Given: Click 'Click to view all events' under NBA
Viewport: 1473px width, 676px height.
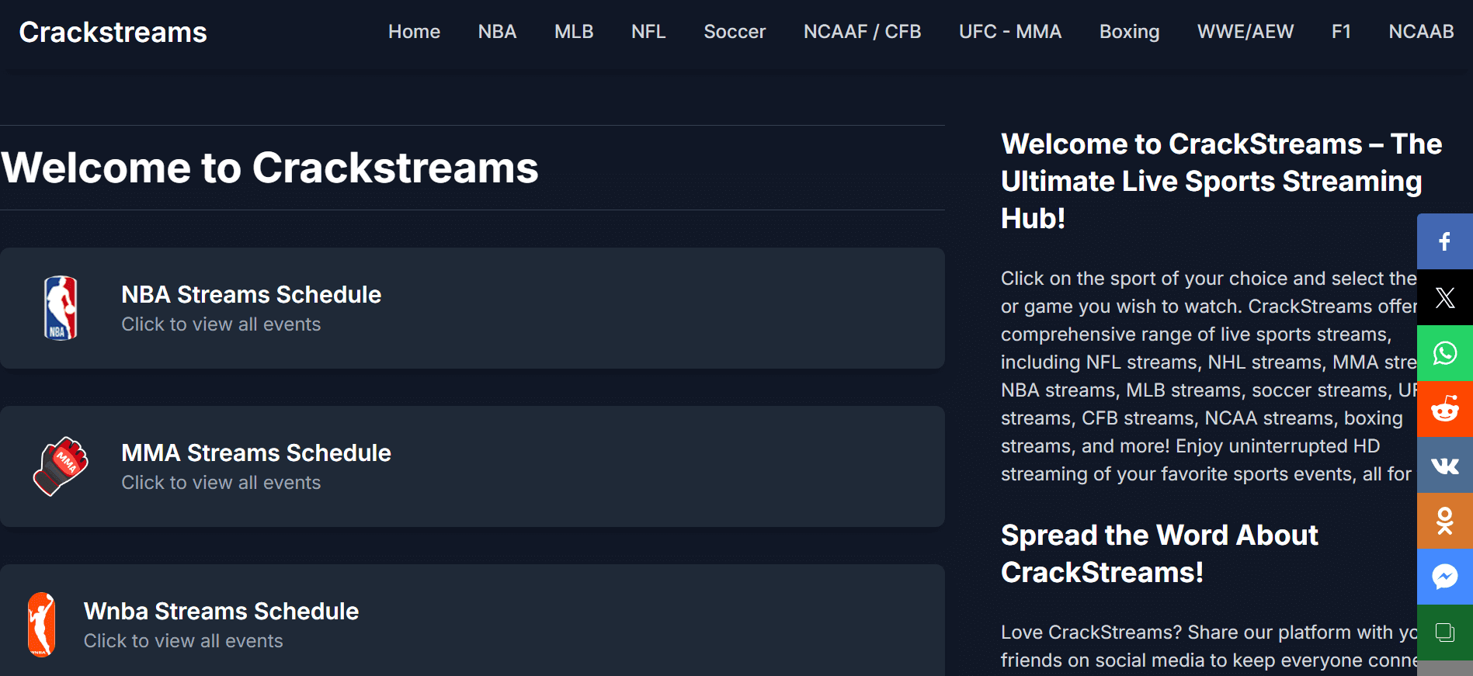Looking at the screenshot, I should click(221, 324).
